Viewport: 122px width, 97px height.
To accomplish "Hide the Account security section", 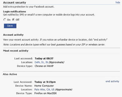I will (118, 2).
